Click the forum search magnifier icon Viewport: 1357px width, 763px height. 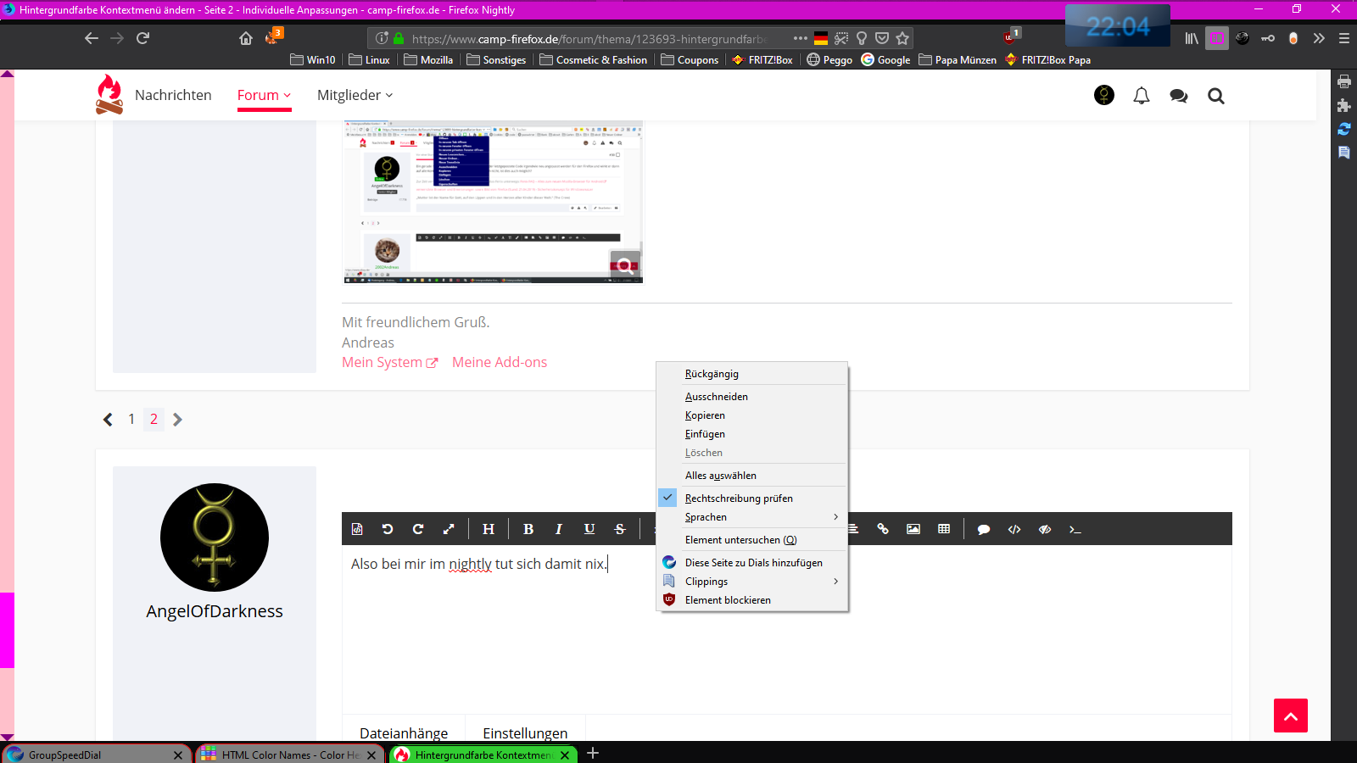(1216, 96)
